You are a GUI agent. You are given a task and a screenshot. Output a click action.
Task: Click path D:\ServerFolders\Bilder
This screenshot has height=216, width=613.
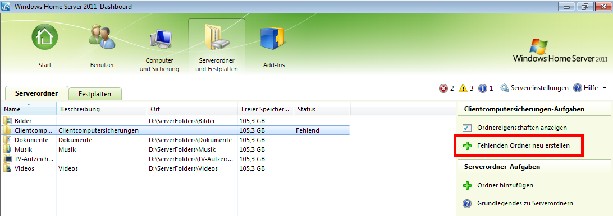click(x=182, y=121)
